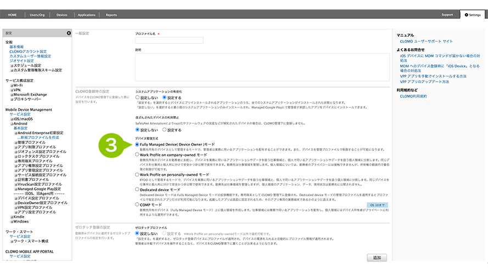Select カスタム管理権限スキーム設定 tree item
This screenshot has width=488, height=274.
pyautogui.click(x=38, y=70)
